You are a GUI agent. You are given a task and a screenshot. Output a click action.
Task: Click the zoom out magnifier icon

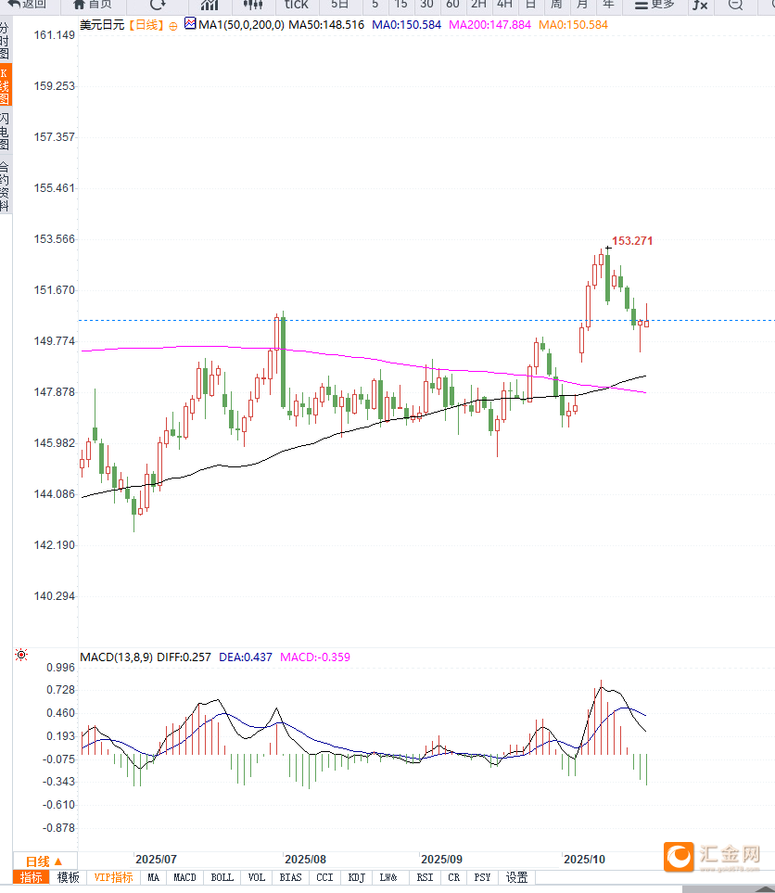tap(735, 5)
